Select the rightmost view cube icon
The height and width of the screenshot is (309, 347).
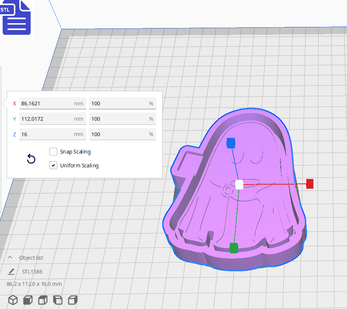(x=72, y=300)
